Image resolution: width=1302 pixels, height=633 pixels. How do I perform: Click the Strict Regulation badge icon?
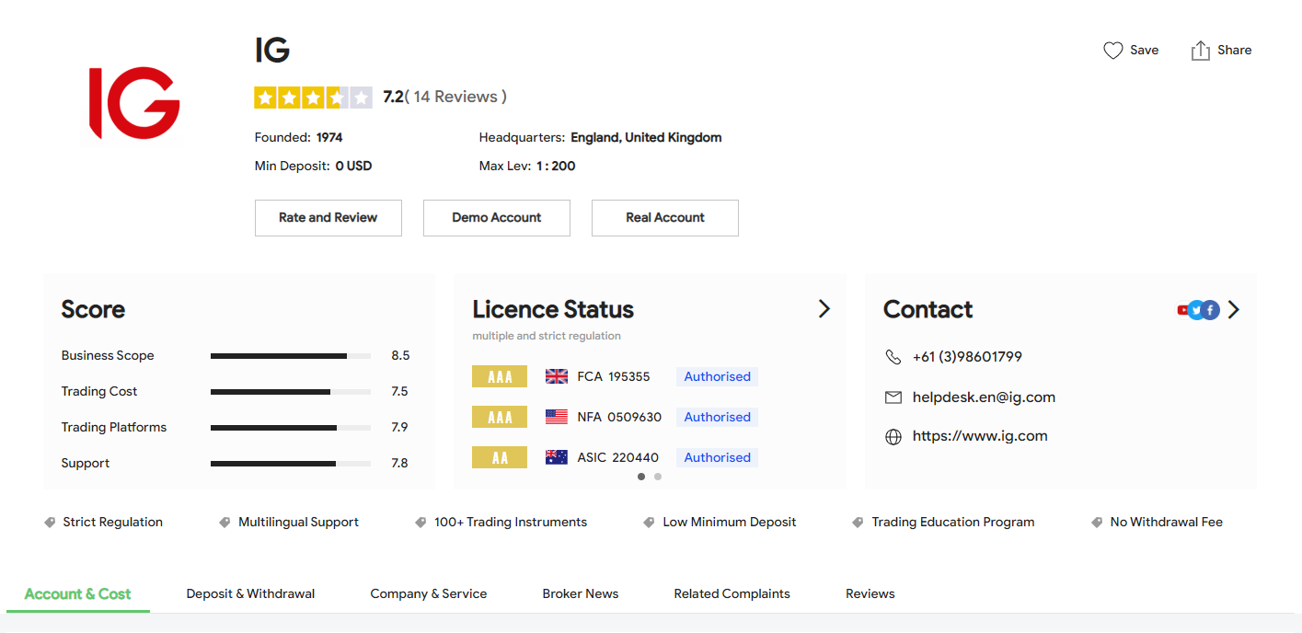(x=50, y=522)
